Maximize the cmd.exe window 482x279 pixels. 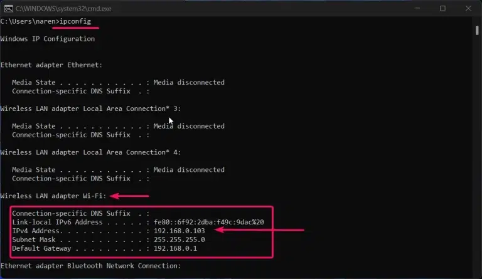(x=442, y=8)
